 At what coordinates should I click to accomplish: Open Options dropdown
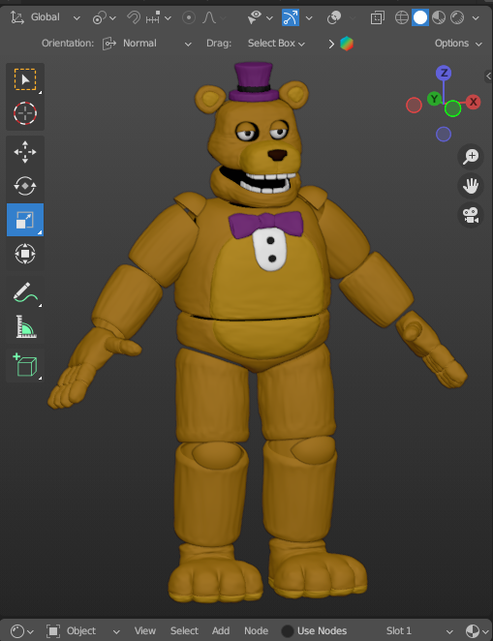pyautogui.click(x=458, y=44)
